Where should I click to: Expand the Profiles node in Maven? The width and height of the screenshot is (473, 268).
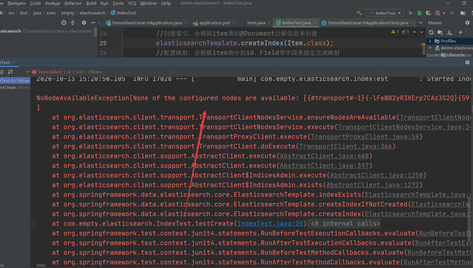[430, 41]
